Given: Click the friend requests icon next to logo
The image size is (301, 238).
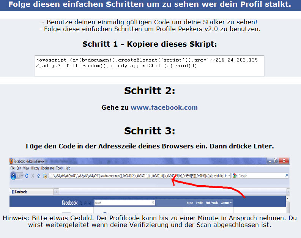Looking at the screenshot, I should [x=81, y=203].
